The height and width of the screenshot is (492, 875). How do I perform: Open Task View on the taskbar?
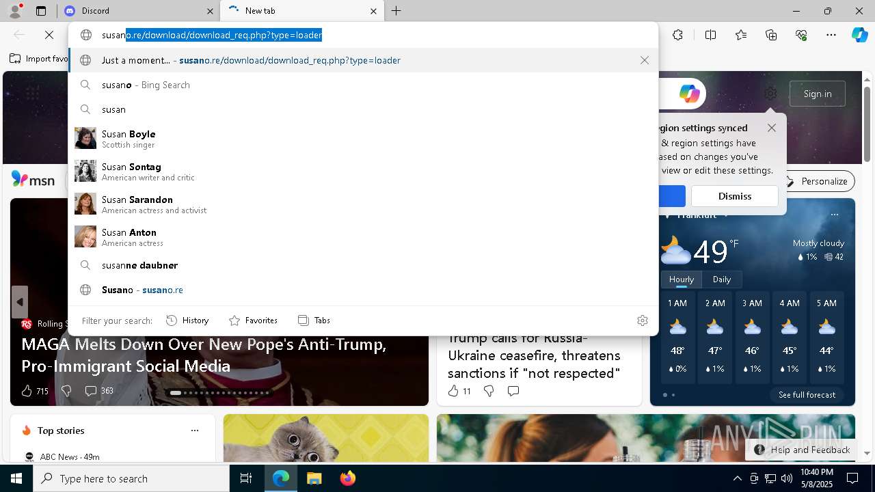pos(246,478)
